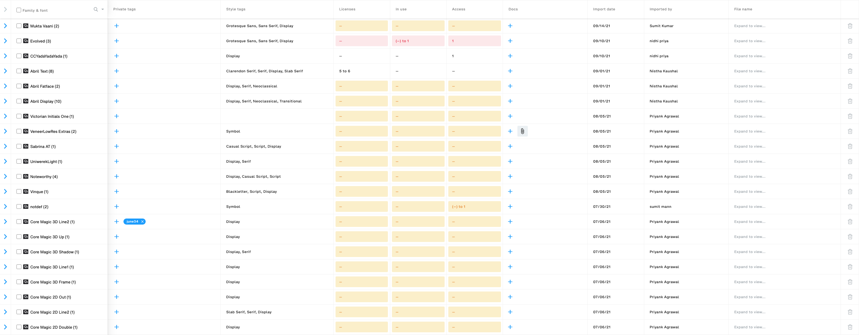Add document to CCYadaYadaYada row
Screen dimensions: 859x335
pyautogui.click(x=510, y=56)
